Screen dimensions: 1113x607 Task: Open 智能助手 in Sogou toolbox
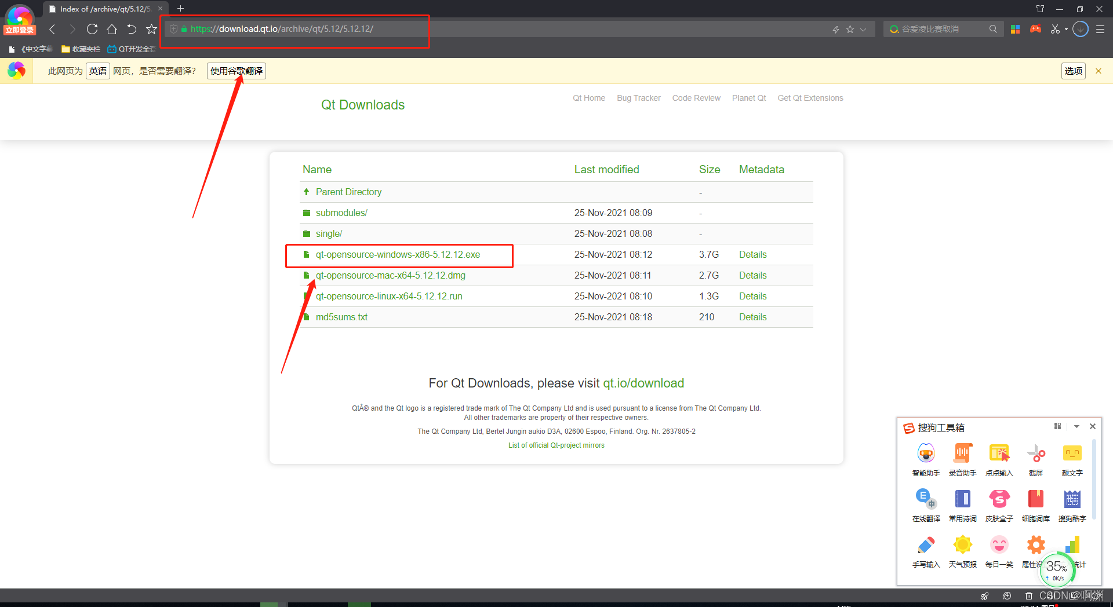point(926,460)
